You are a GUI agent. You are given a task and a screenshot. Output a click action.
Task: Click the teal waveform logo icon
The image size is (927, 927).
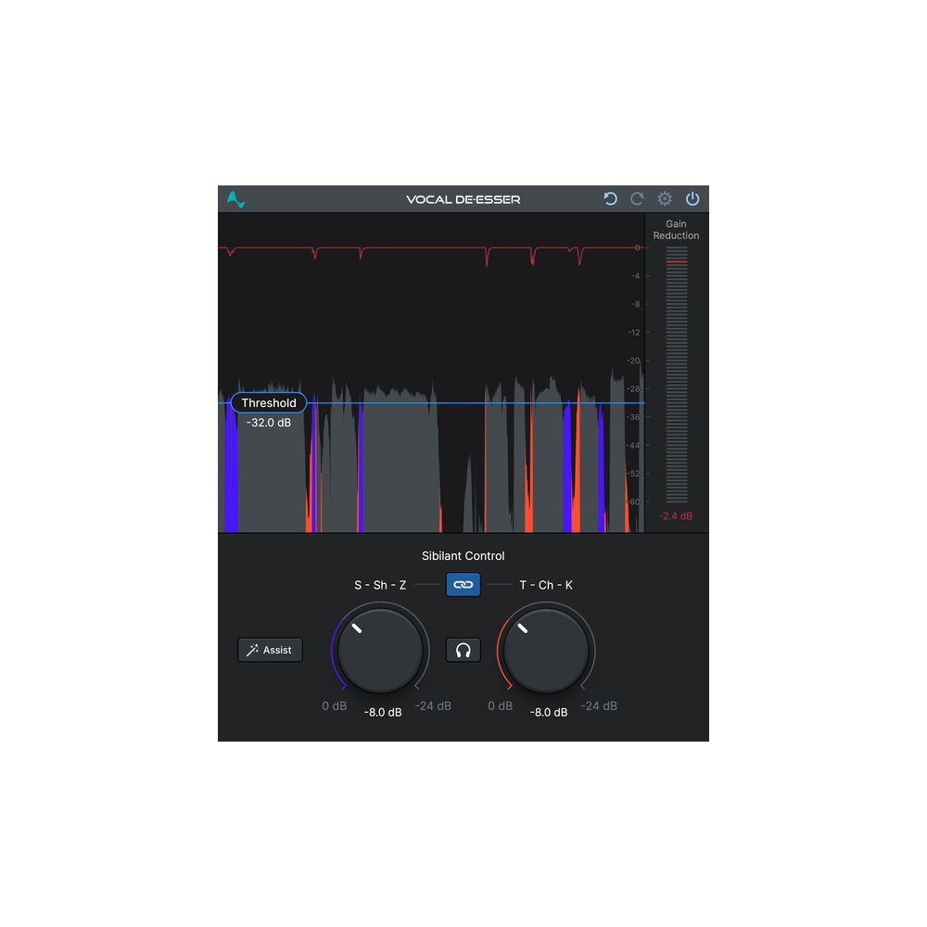[235, 199]
